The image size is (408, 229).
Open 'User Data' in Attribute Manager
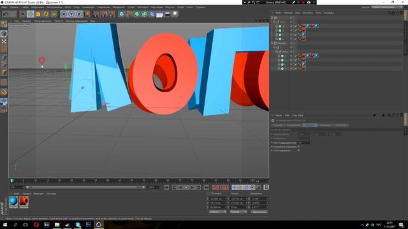point(297,115)
